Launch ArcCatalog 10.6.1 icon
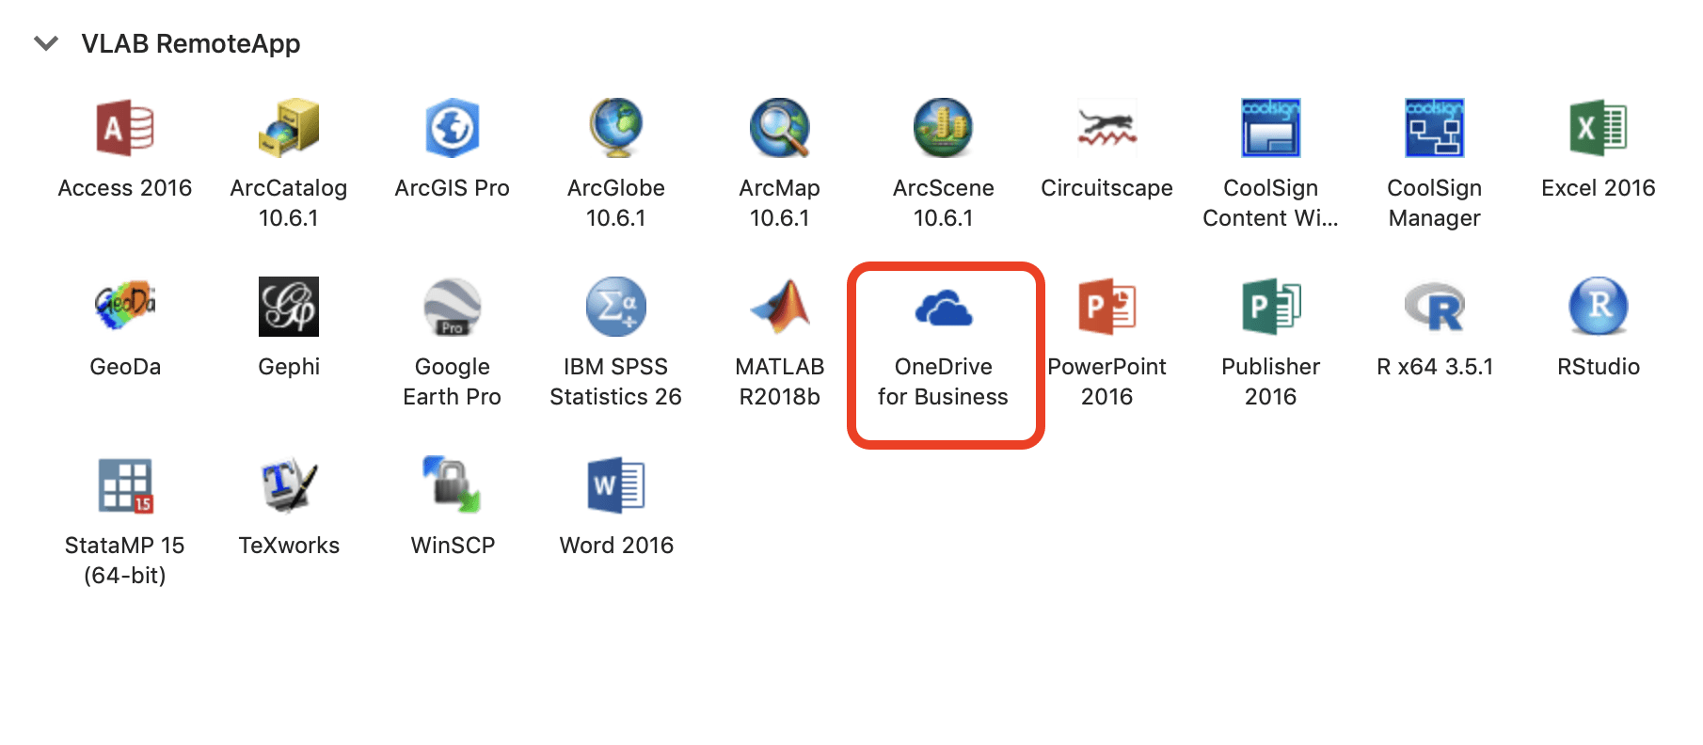The width and height of the screenshot is (1703, 745). (x=289, y=128)
